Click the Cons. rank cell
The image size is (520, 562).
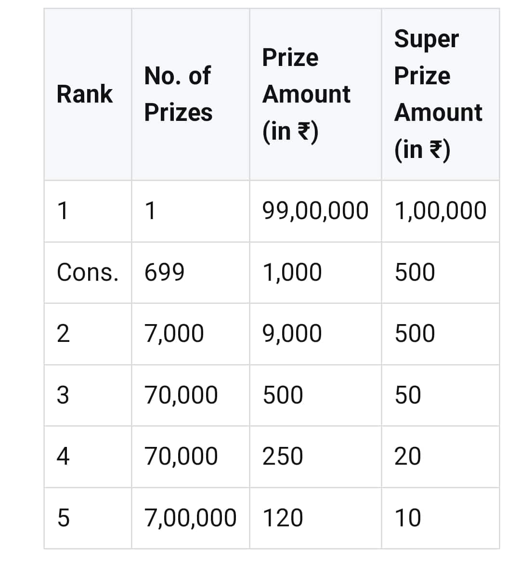[88, 273]
